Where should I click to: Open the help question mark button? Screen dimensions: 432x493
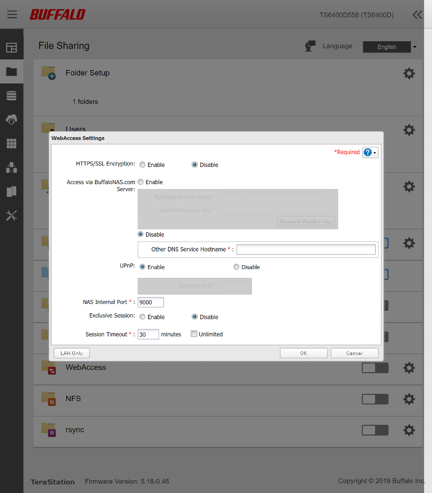[x=370, y=153]
